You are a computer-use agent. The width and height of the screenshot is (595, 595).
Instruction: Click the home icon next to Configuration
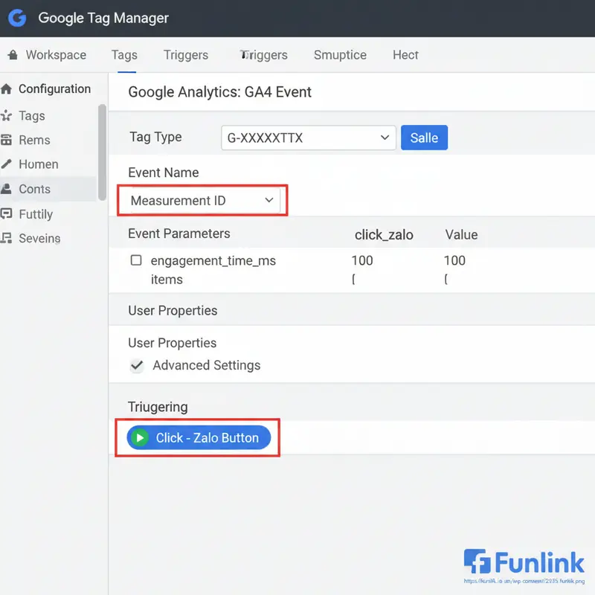click(7, 89)
